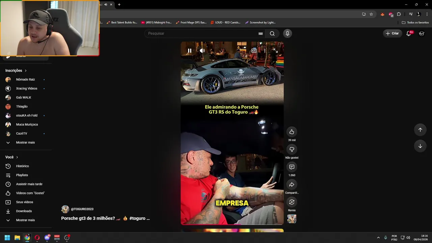Open LOUD - RED Canids bookmark

pos(225,23)
